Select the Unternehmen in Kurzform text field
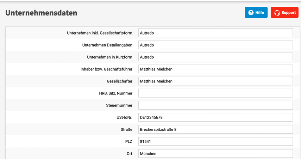Image resolution: width=301 pixels, height=159 pixels. [x=215, y=57]
